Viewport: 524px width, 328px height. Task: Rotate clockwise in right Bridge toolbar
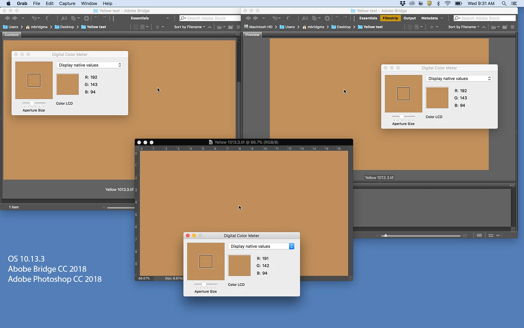click(x=345, y=18)
